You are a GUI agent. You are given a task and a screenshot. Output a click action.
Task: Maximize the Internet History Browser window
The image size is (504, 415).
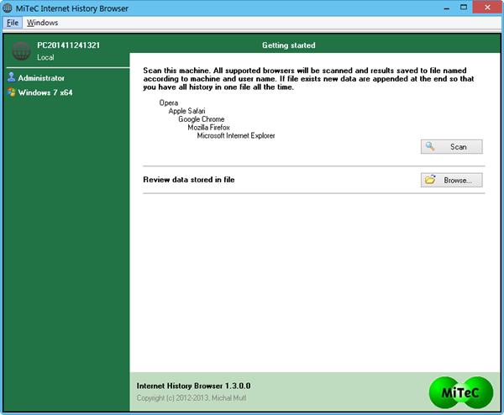(464, 8)
